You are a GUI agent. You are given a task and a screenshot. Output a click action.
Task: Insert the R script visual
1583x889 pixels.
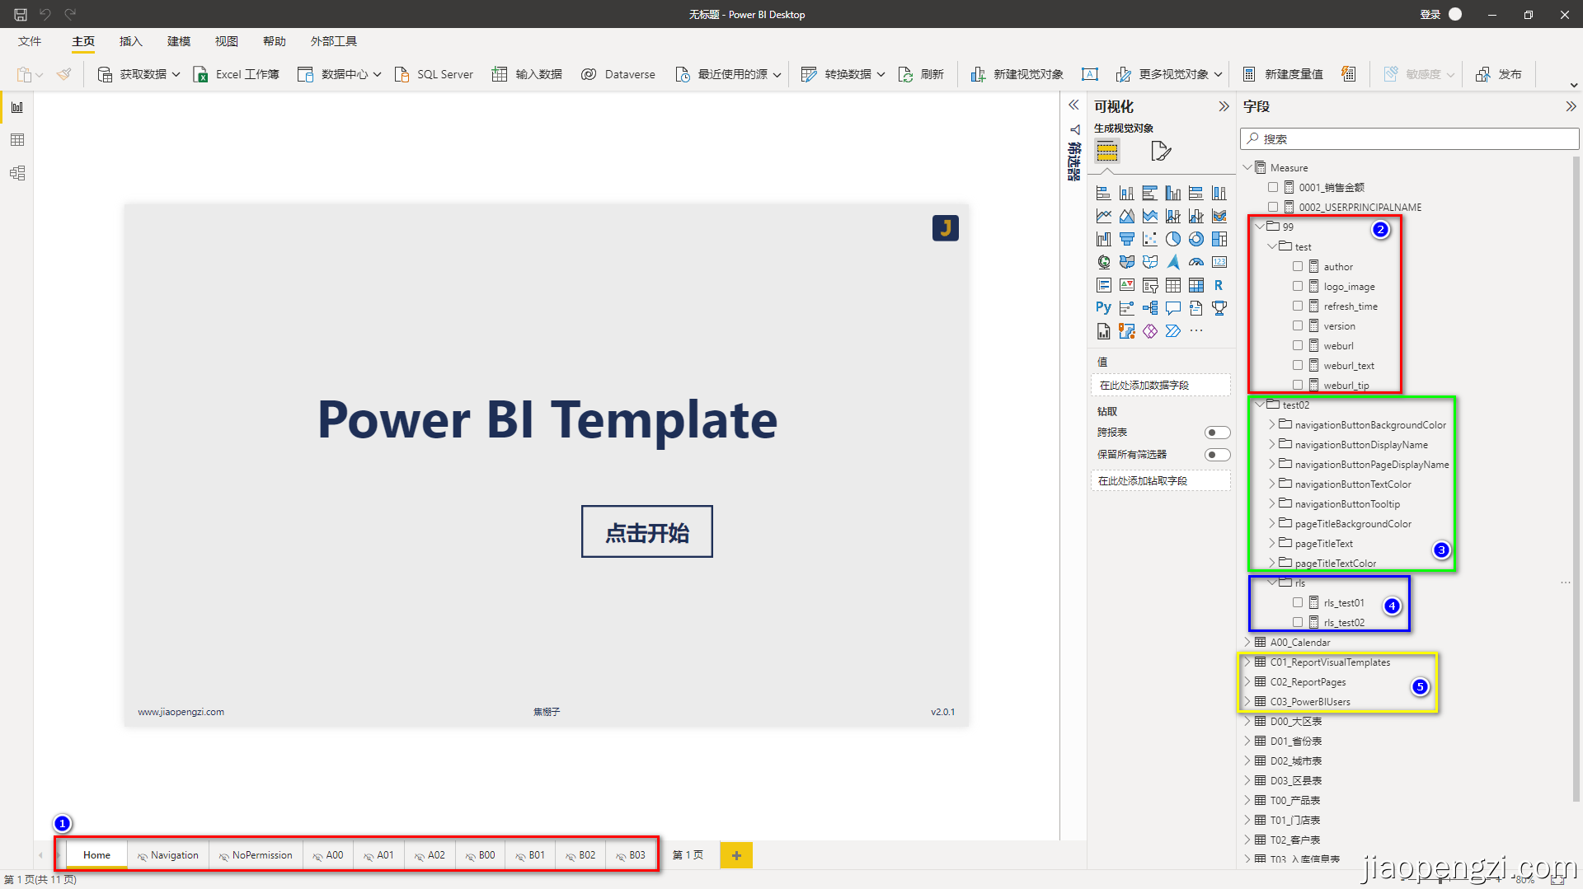tap(1219, 285)
